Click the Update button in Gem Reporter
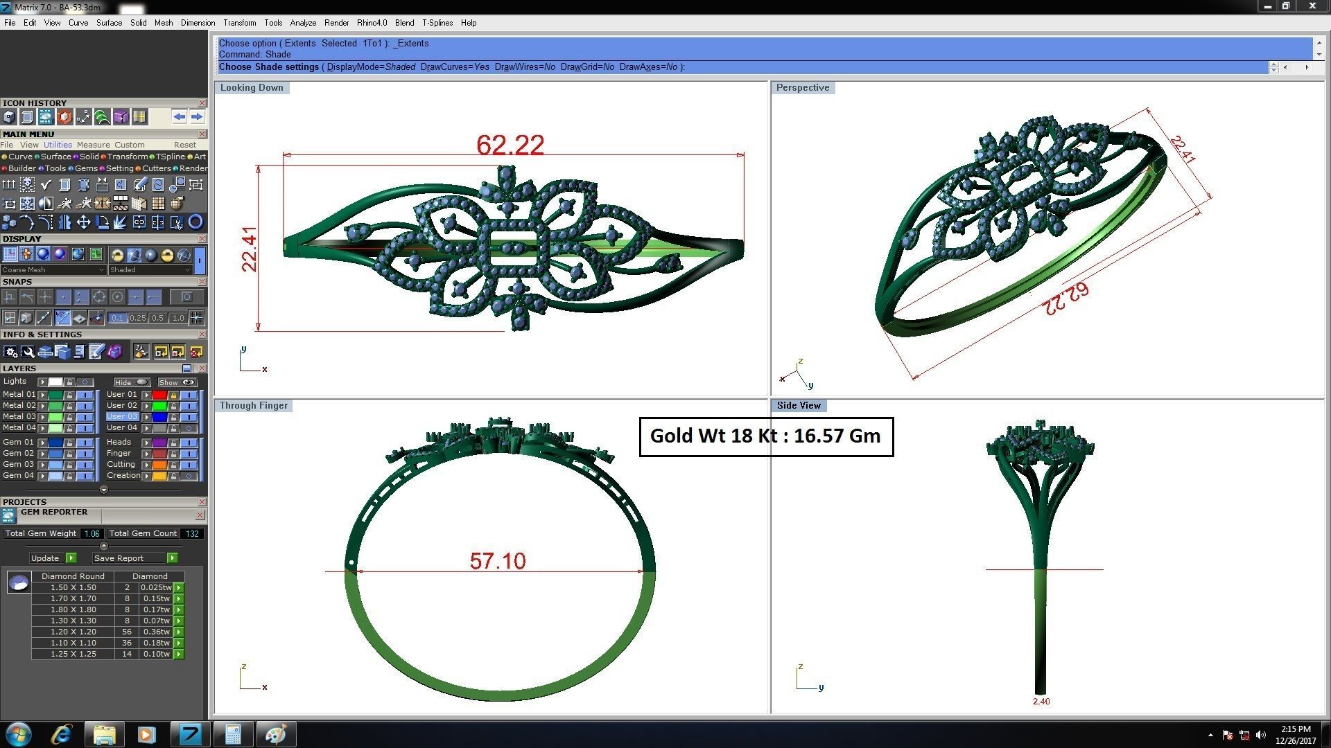Viewport: 1331px width, 748px height. (x=53, y=558)
